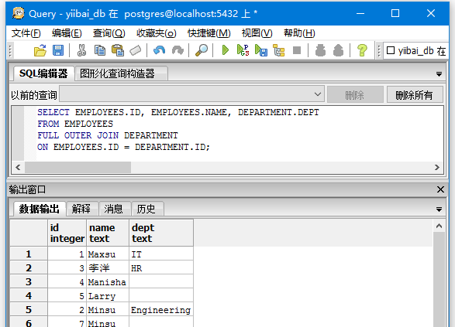
Task: Click the Execute pgScript icon
Action: (243, 50)
